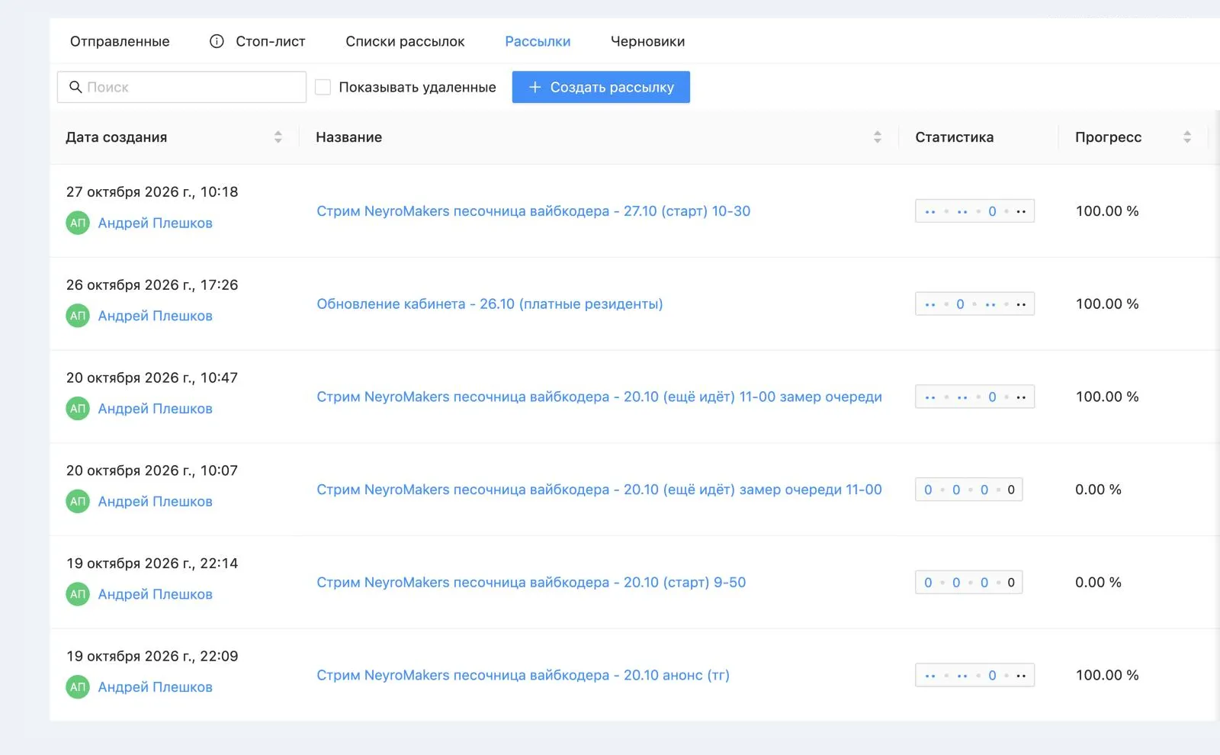Click Андрей Плешков in the 20 октября 10:07 row
Image resolution: width=1220 pixels, height=755 pixels.
[x=156, y=501]
